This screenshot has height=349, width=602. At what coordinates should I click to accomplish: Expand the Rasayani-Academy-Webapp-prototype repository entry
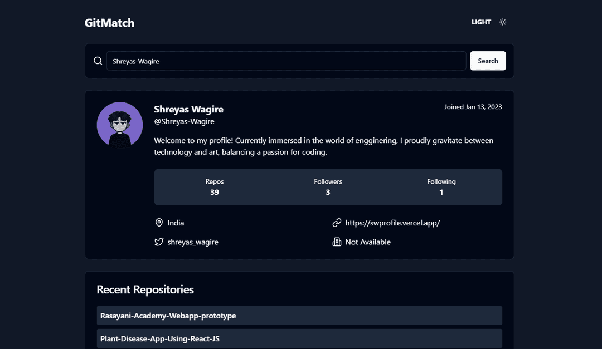coord(299,315)
